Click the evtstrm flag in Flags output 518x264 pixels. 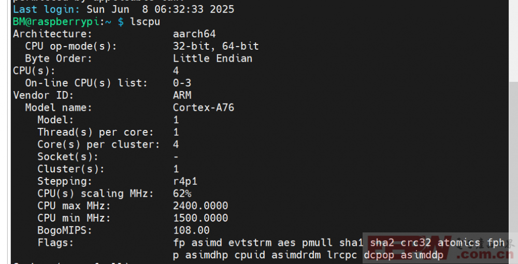point(250,243)
